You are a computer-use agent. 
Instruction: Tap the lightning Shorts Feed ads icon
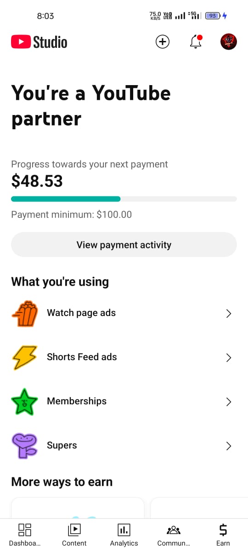[24, 357]
